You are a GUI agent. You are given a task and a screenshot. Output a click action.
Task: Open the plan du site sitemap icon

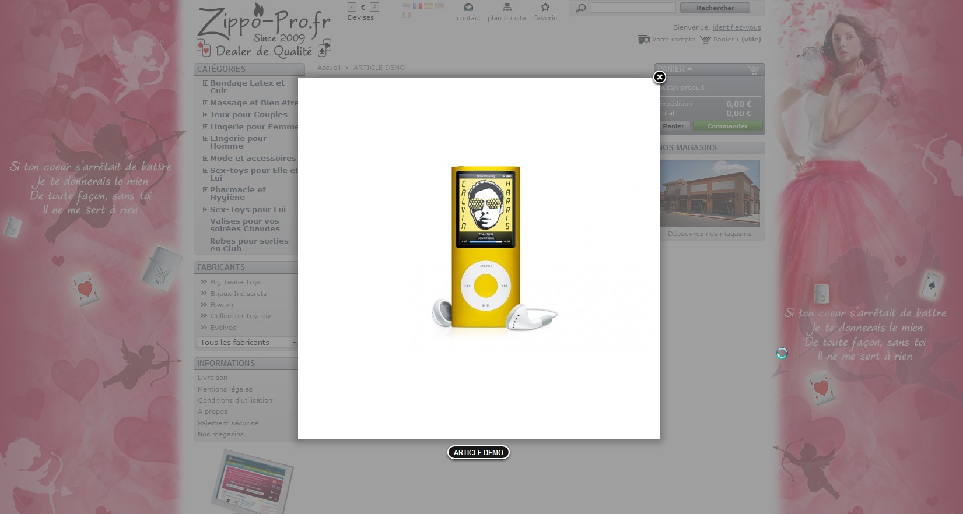click(507, 7)
